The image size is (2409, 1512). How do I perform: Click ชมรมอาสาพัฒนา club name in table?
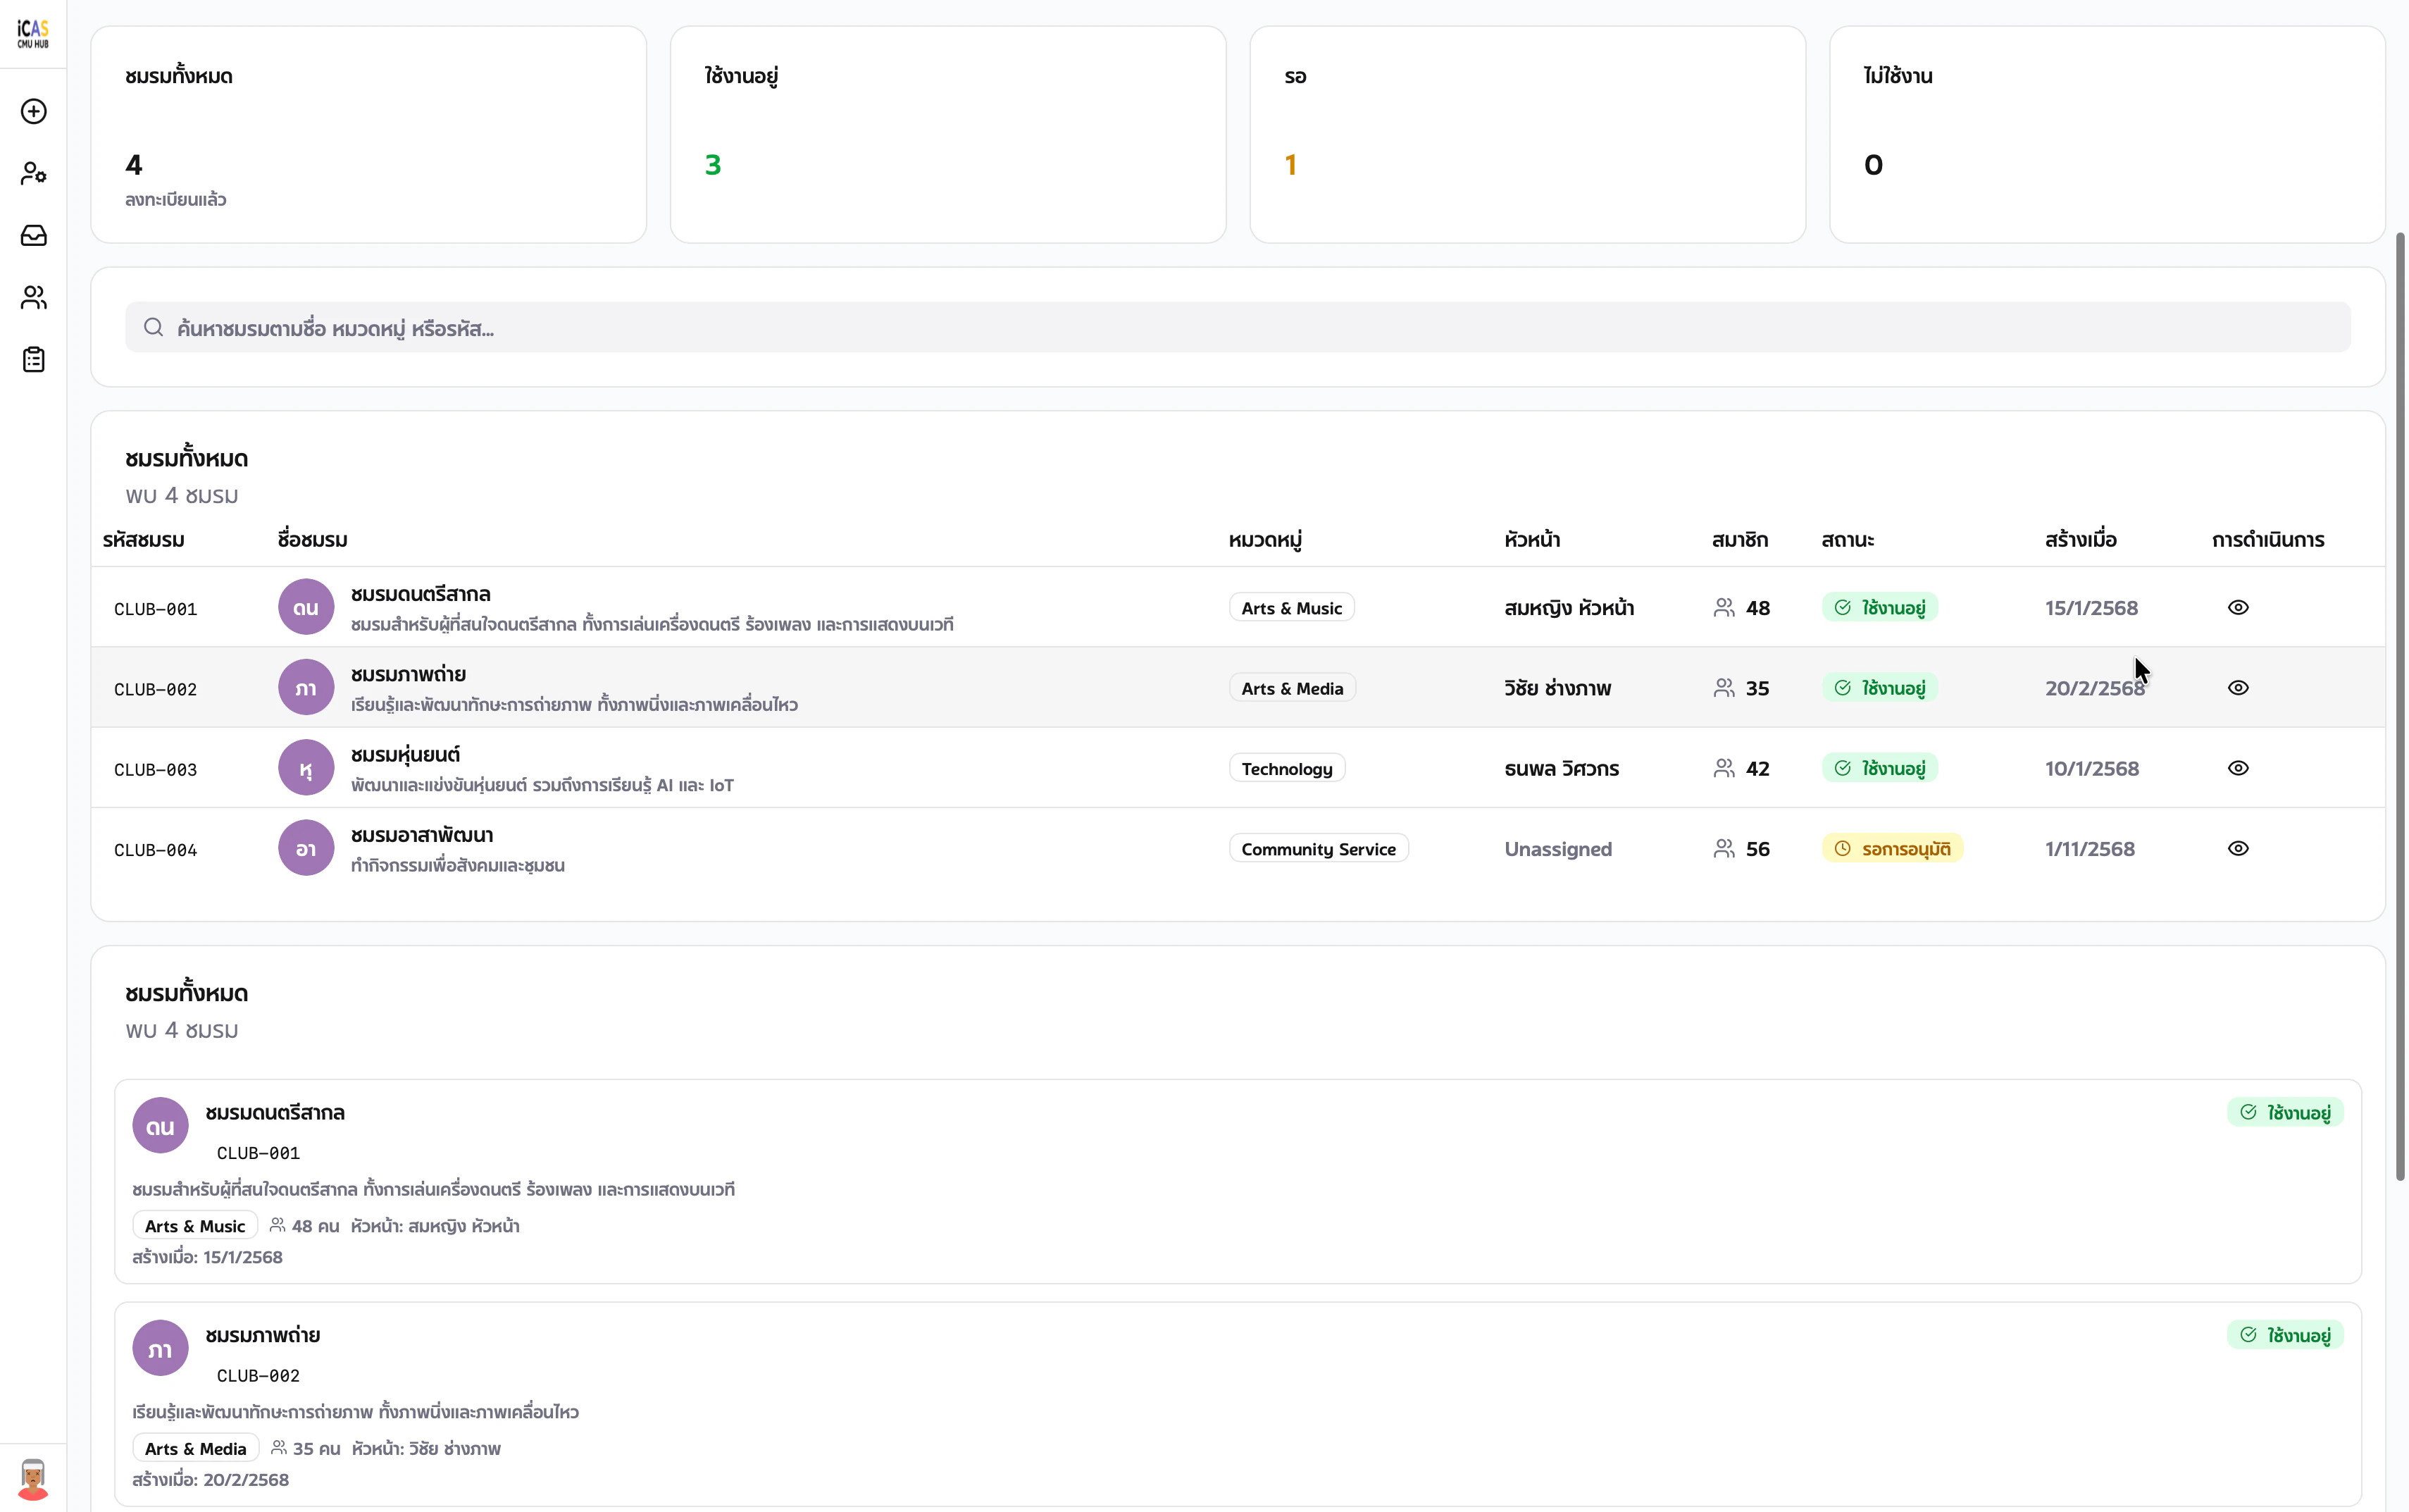tap(422, 834)
